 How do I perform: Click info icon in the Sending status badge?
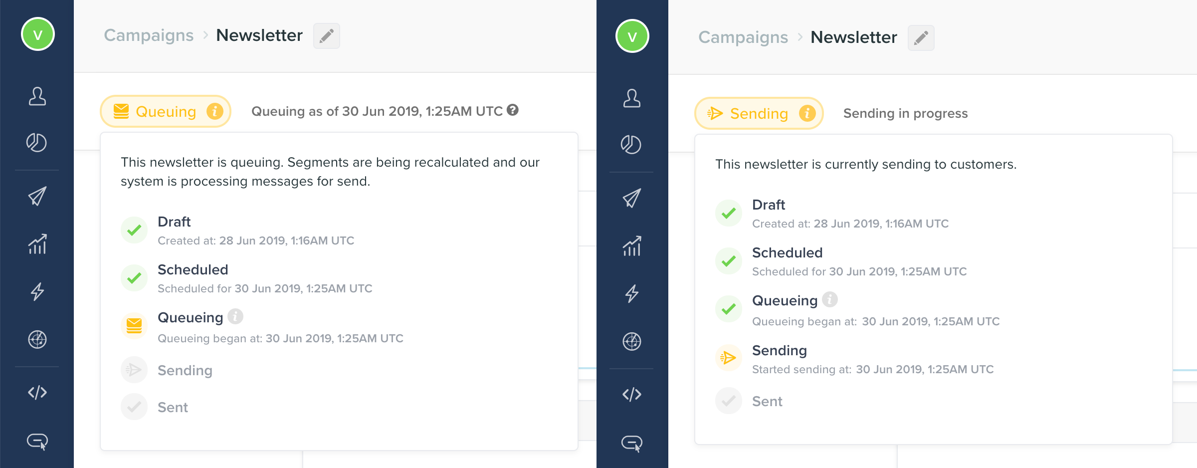807,113
